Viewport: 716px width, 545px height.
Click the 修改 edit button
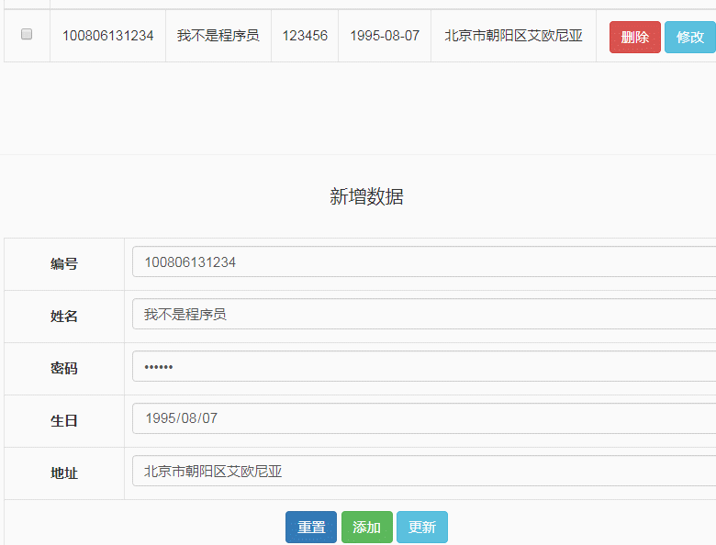pyautogui.click(x=690, y=37)
